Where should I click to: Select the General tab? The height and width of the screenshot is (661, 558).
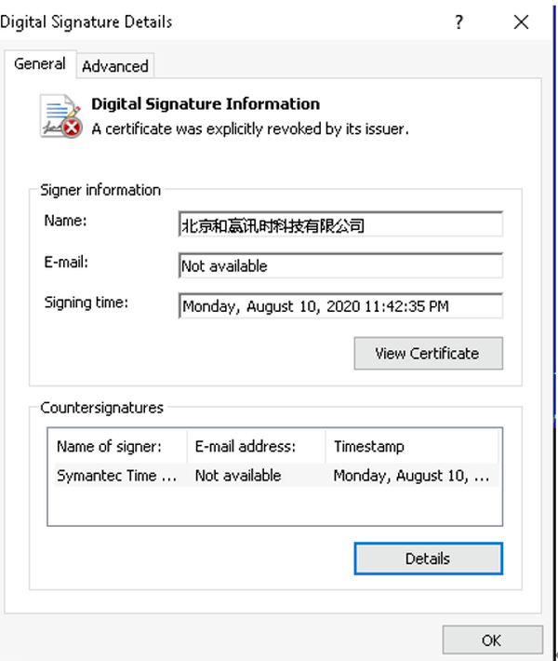40,64
